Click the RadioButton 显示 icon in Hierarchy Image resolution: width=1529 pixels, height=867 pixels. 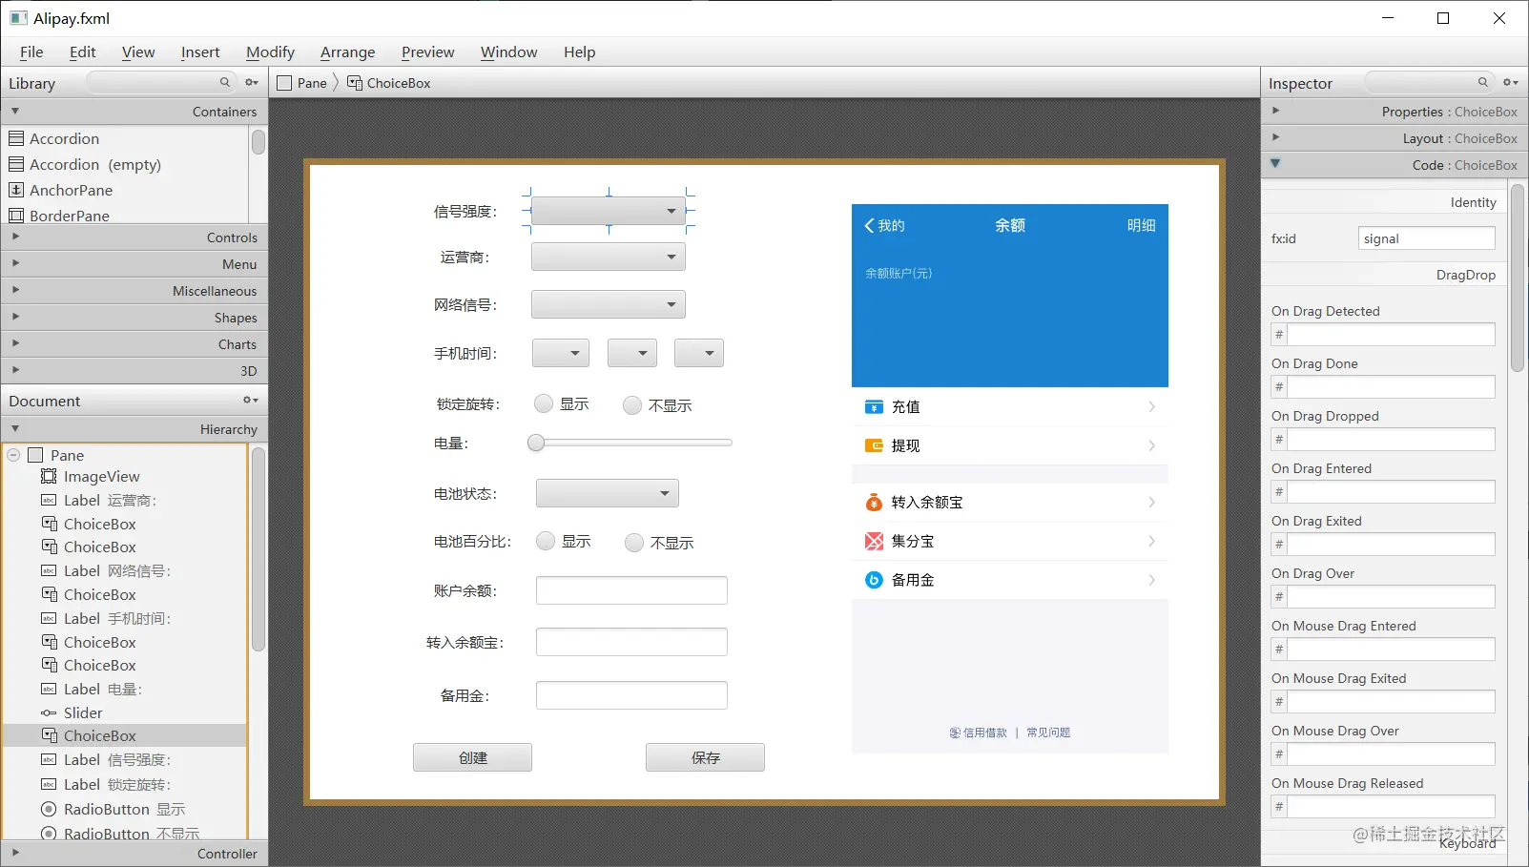pyautogui.click(x=49, y=809)
